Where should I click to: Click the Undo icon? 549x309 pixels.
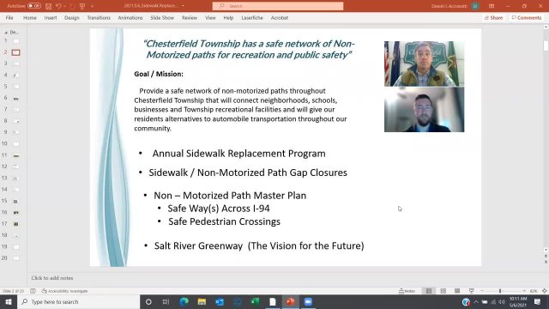click(x=58, y=6)
